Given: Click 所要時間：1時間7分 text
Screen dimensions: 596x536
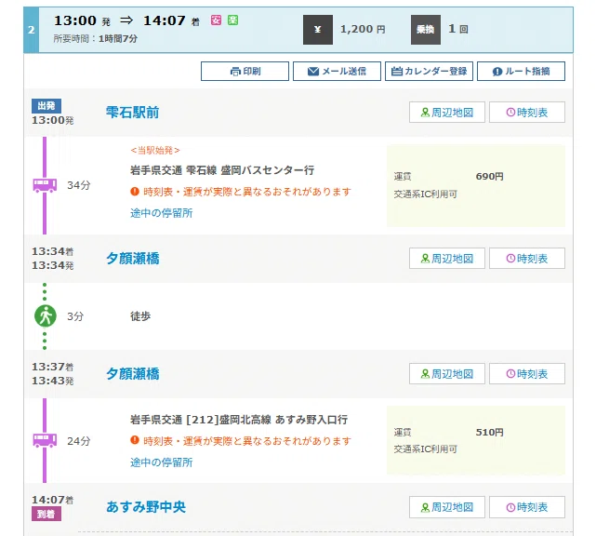Looking at the screenshot, I should click(x=96, y=39).
